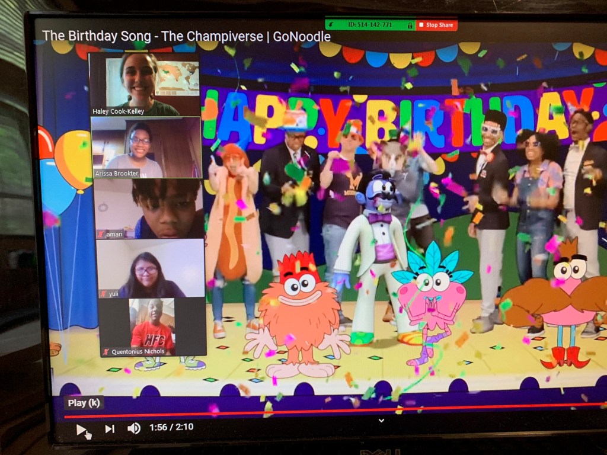This screenshot has height=455, width=607.
Task: Select Arissa Brookter's video tile
Action: 146,147
